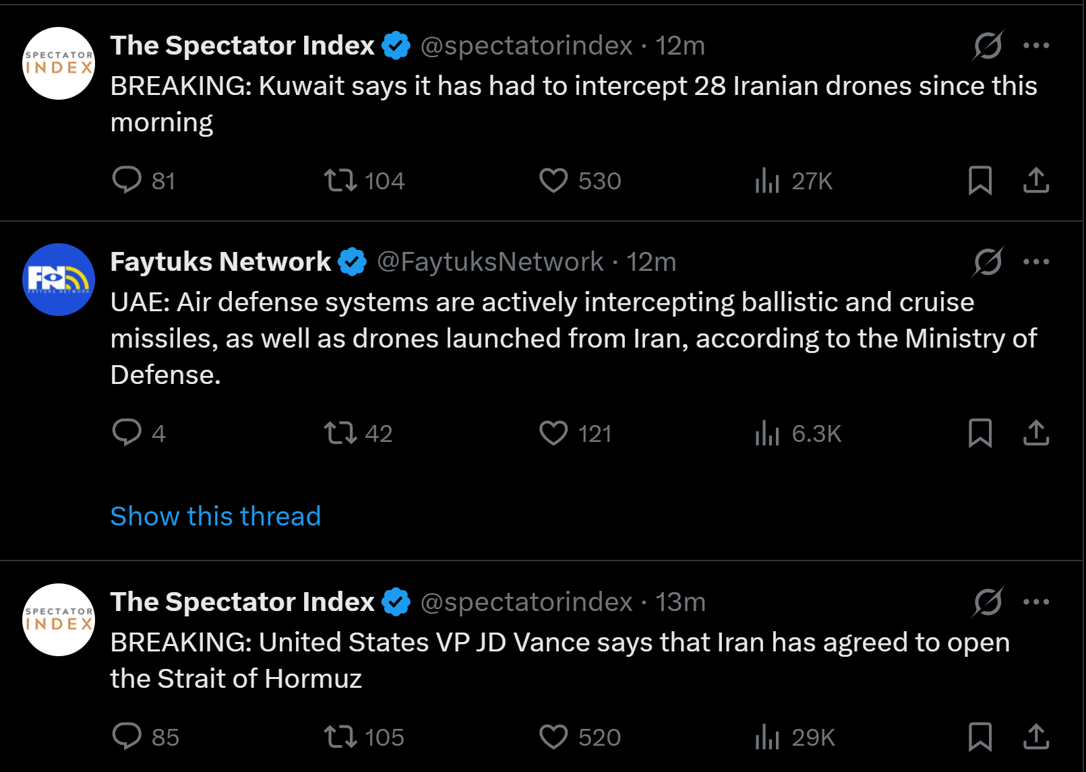Open more options for Kuwait tweet
The width and height of the screenshot is (1086, 772).
click(x=1036, y=46)
